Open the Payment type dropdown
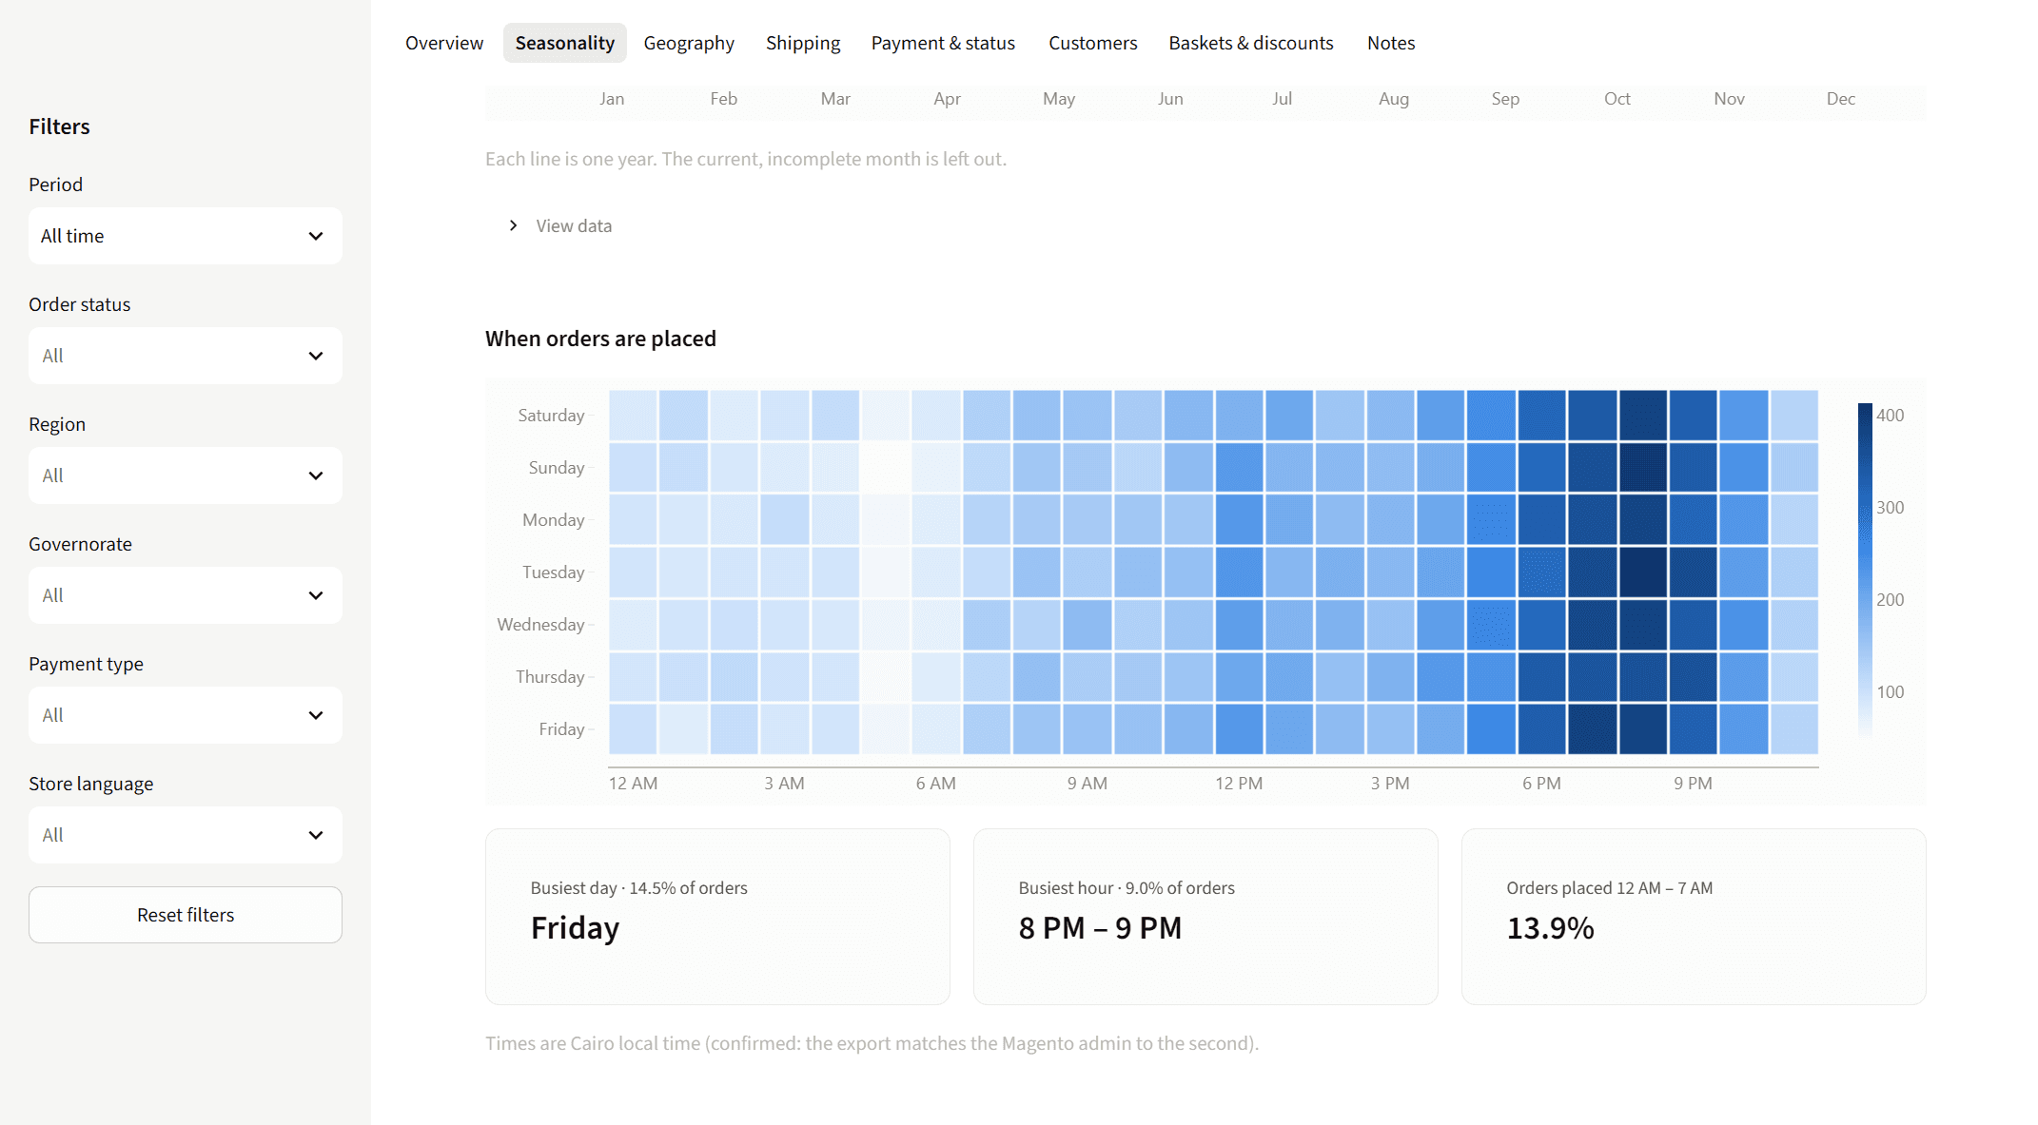2038x1125 pixels. tap(186, 715)
